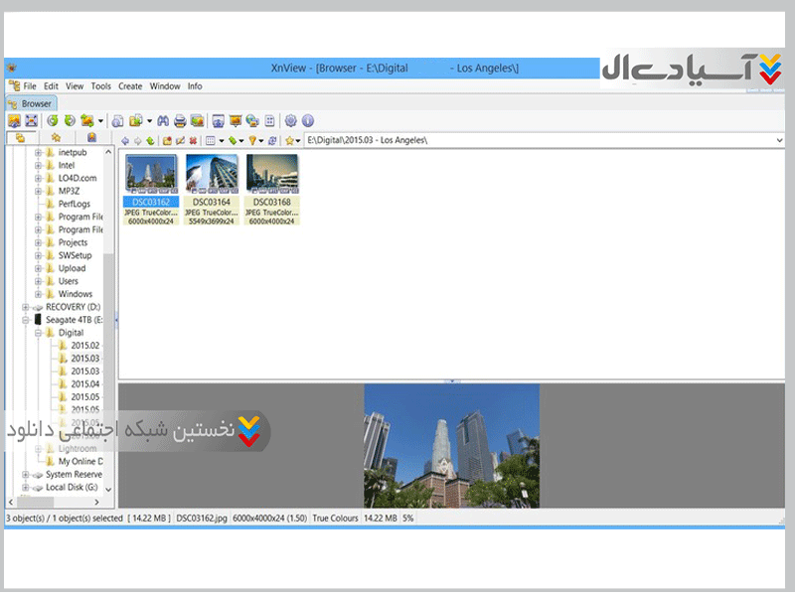This screenshot has height=596, width=795.
Task: Open the Create menu
Action: [130, 86]
